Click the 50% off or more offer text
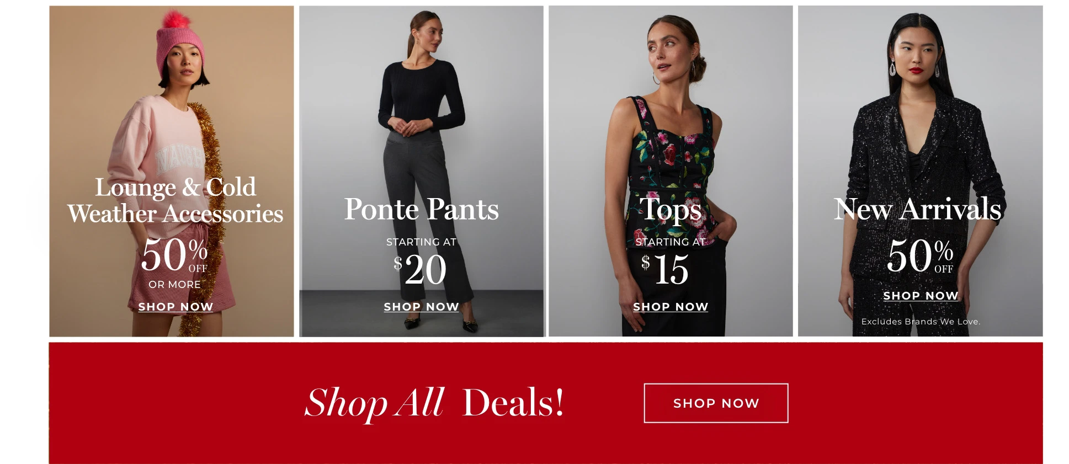1069x464 pixels. (x=174, y=263)
